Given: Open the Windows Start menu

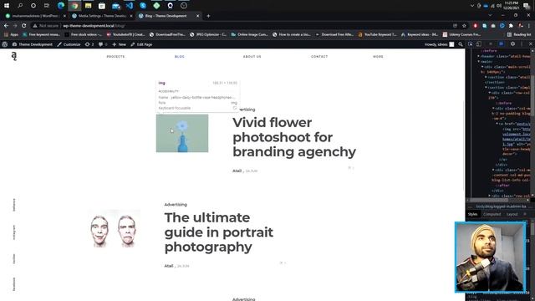Looking at the screenshot, I should point(7,6).
